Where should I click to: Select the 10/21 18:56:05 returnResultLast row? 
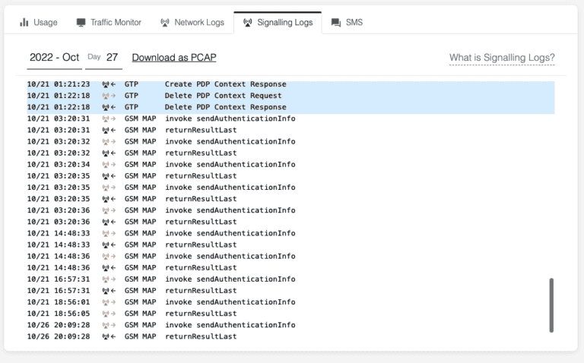tap(201, 313)
